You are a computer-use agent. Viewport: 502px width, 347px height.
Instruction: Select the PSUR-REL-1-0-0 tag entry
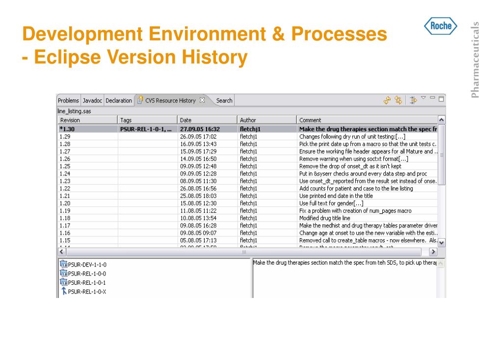click(x=87, y=274)
